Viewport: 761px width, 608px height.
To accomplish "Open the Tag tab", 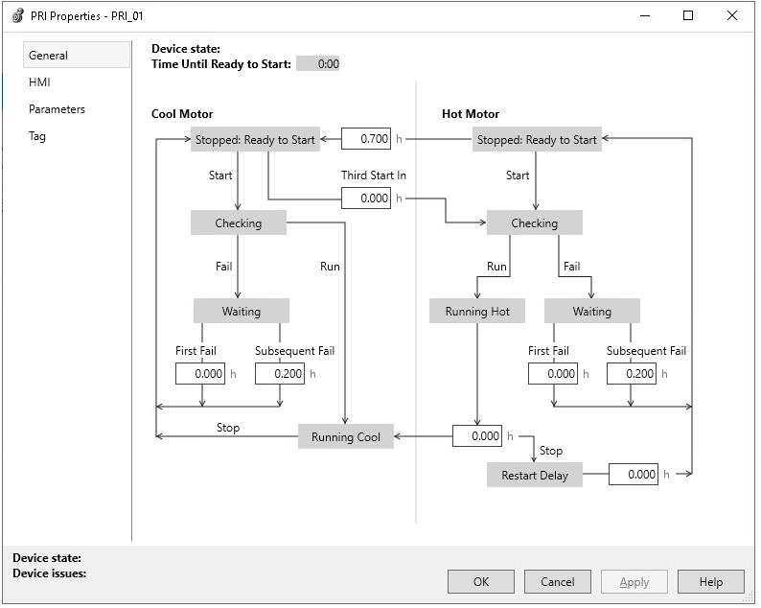I will [x=37, y=136].
